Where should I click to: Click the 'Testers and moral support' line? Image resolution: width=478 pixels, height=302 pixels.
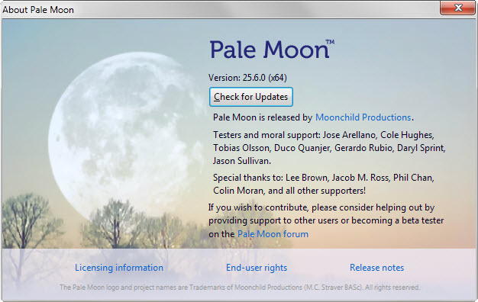(324, 135)
